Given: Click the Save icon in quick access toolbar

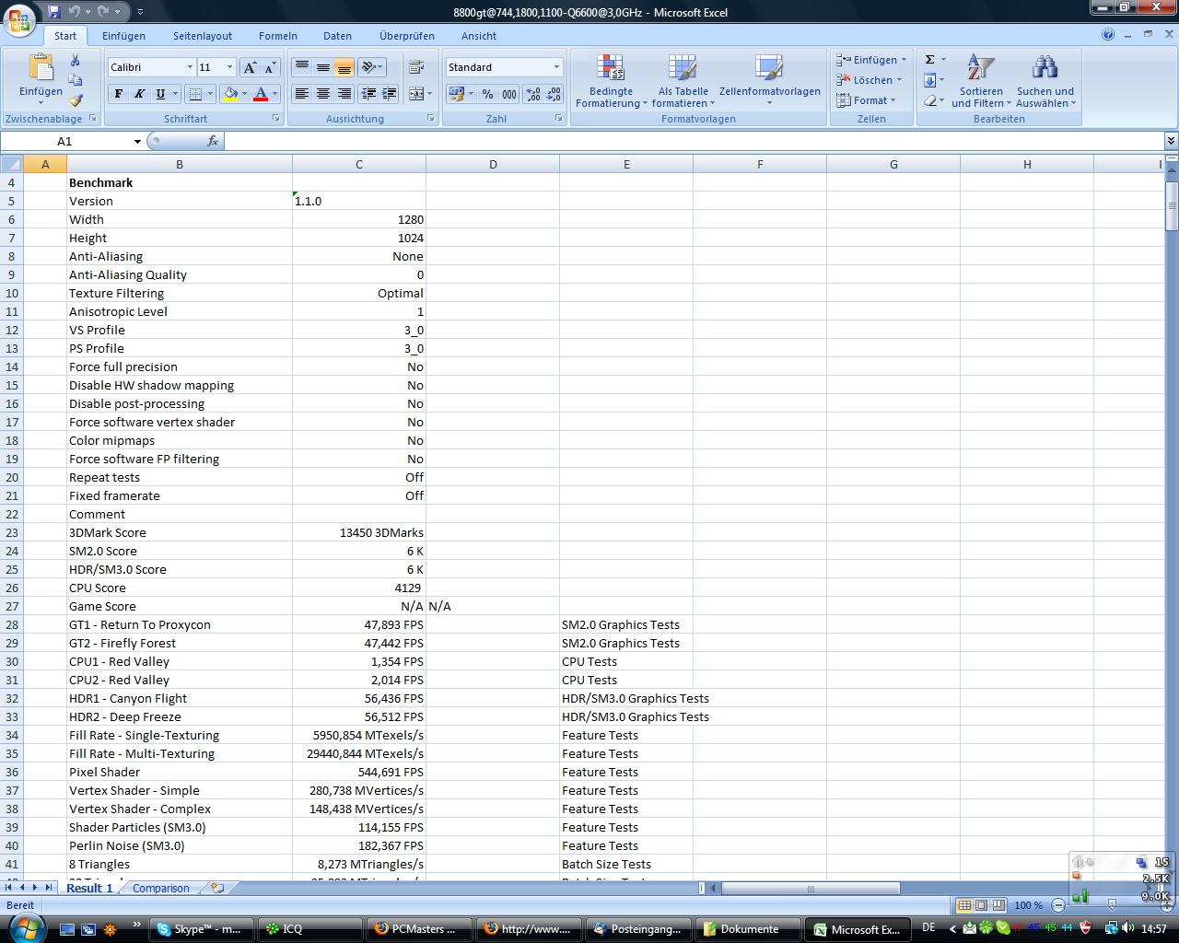Looking at the screenshot, I should pyautogui.click(x=53, y=12).
